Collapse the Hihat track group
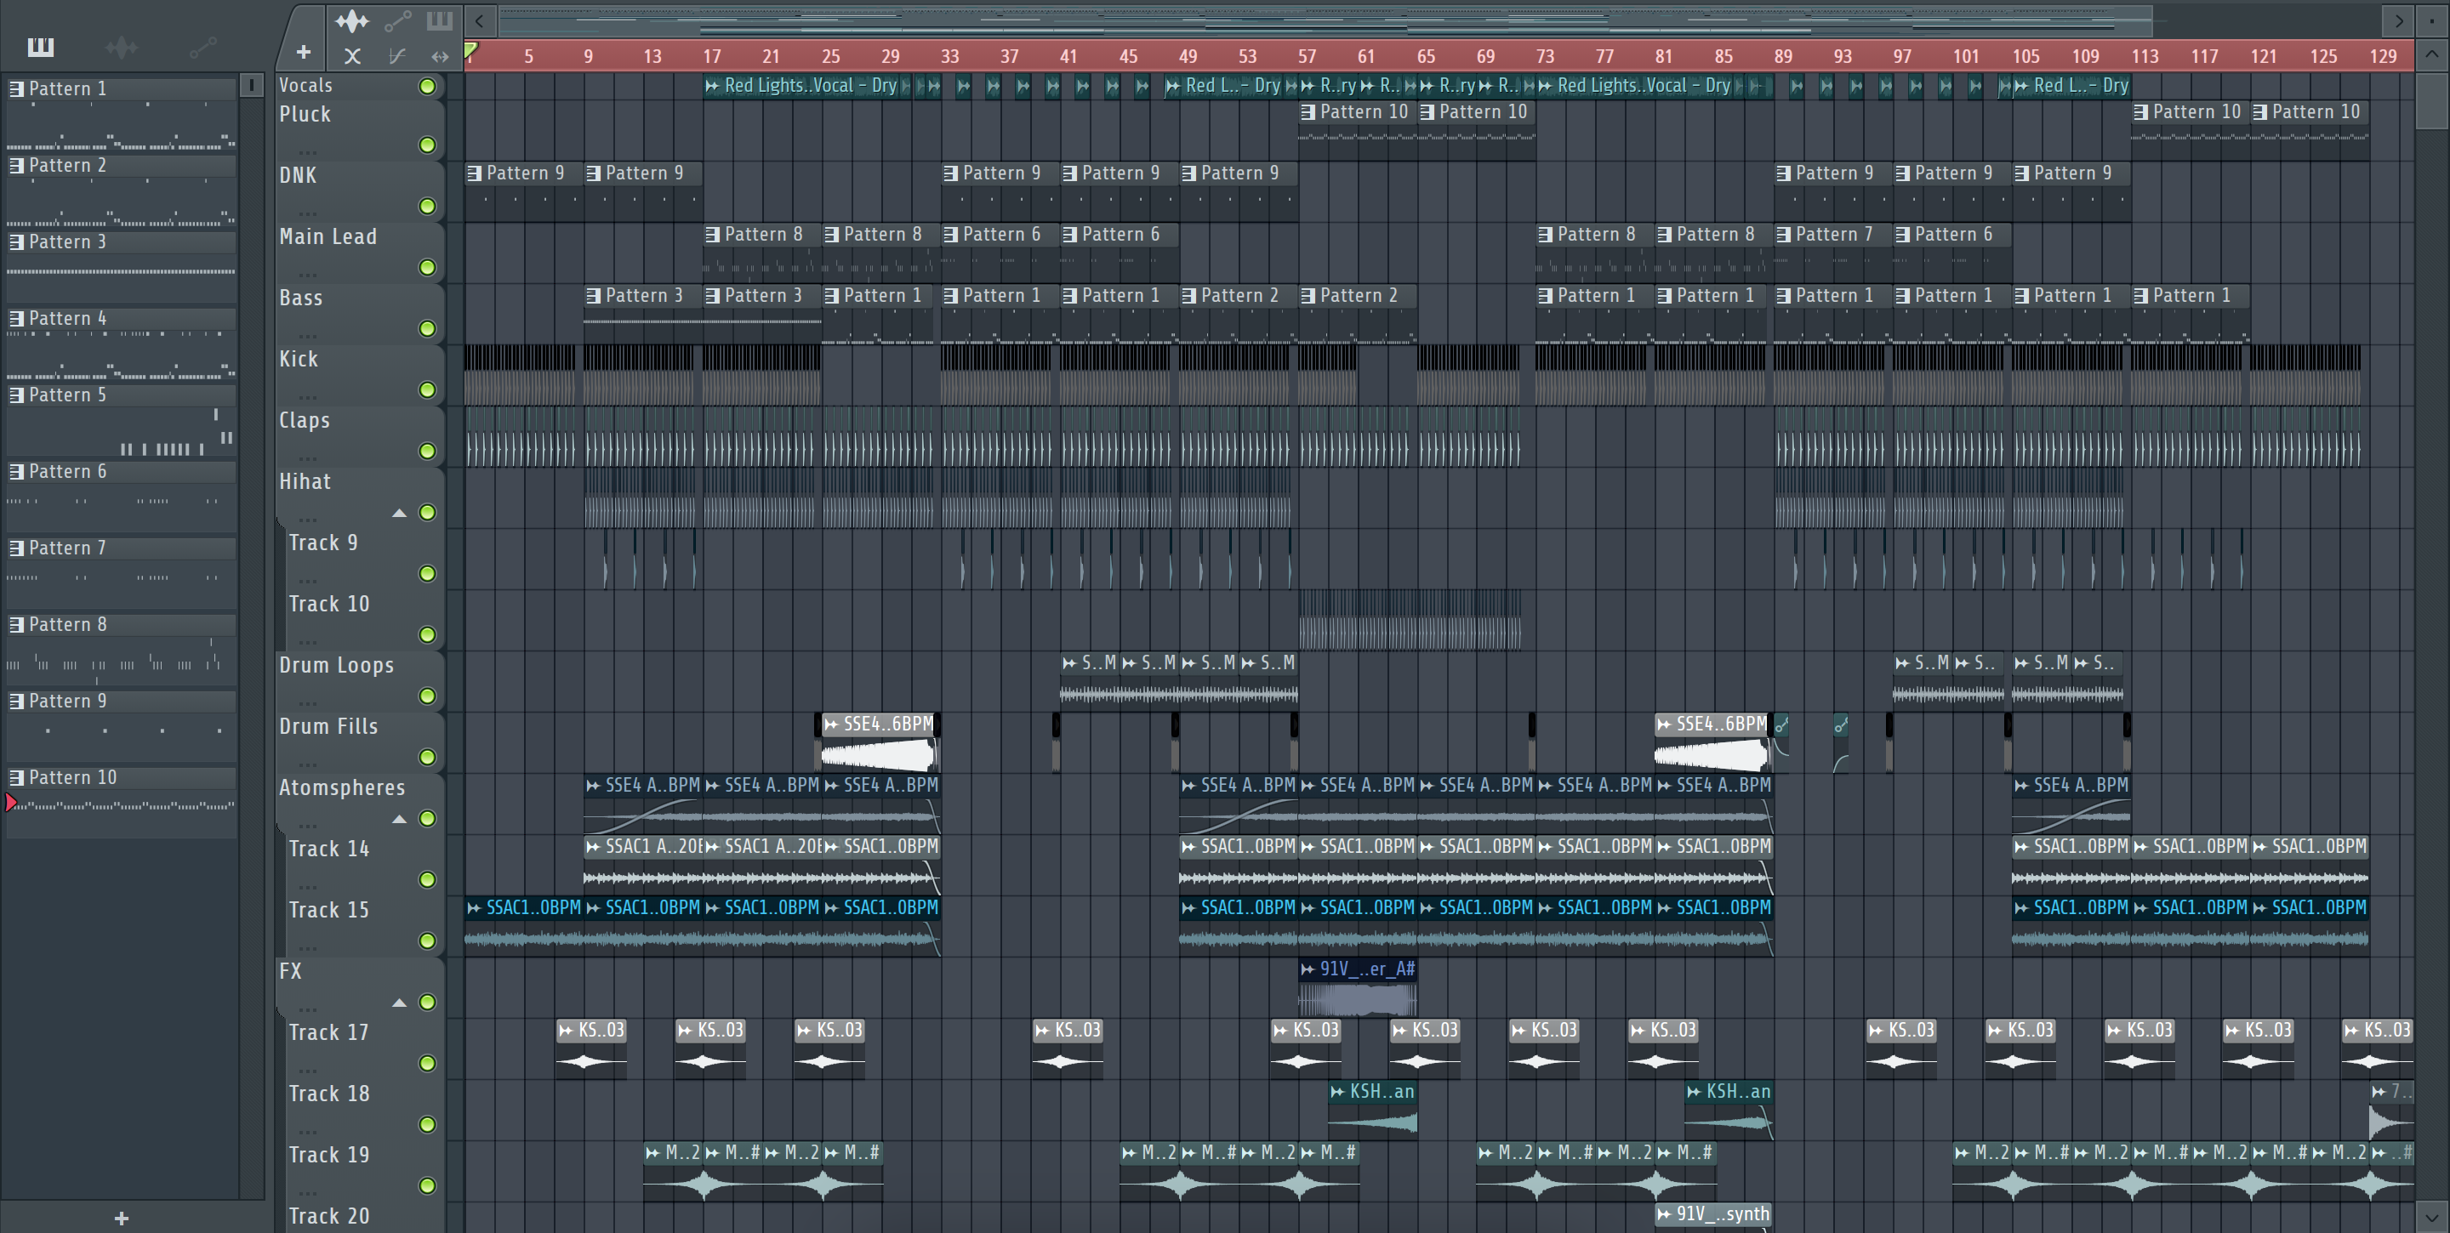Viewport: 2450px width, 1233px height. (400, 514)
